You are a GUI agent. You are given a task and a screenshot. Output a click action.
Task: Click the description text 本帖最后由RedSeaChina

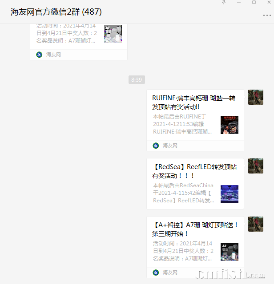(x=183, y=185)
